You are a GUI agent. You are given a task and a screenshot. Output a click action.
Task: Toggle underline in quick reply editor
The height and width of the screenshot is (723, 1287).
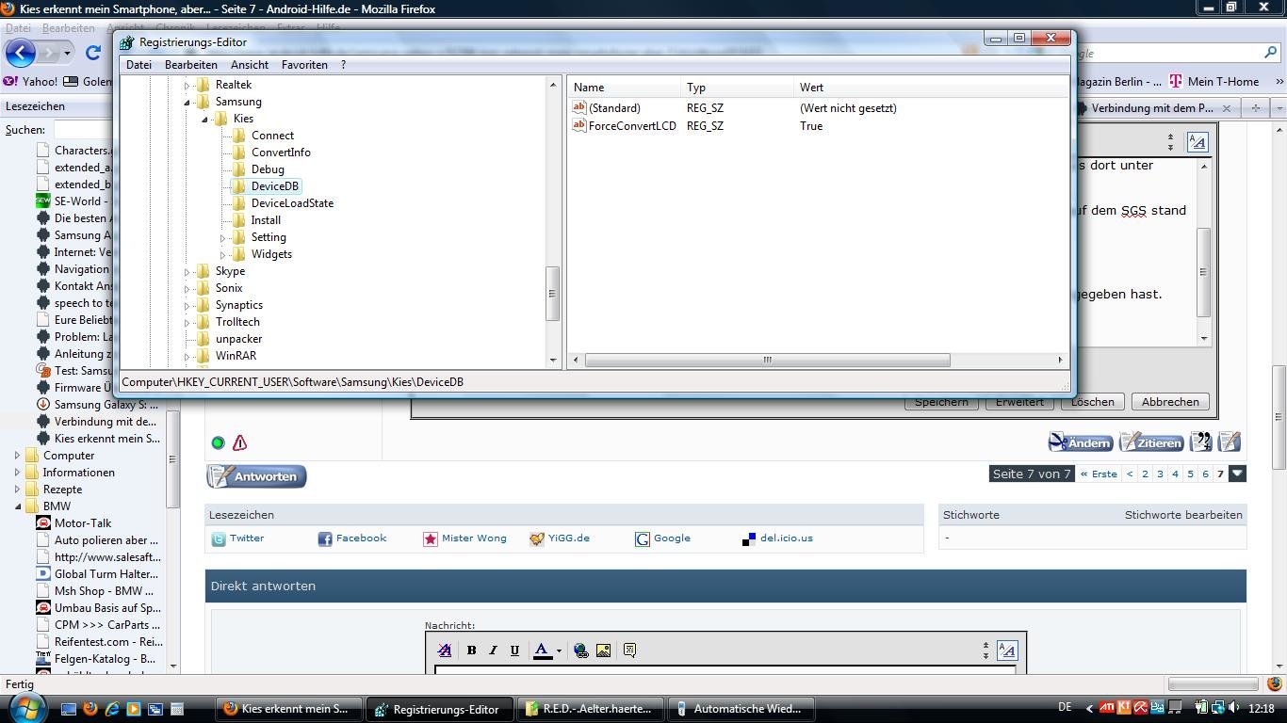click(514, 651)
